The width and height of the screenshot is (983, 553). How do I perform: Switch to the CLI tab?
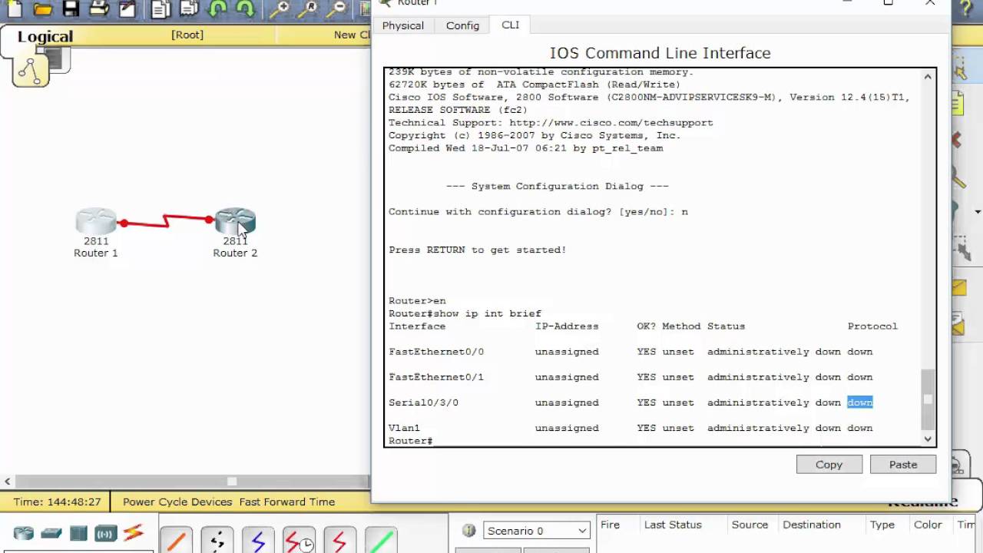point(511,25)
